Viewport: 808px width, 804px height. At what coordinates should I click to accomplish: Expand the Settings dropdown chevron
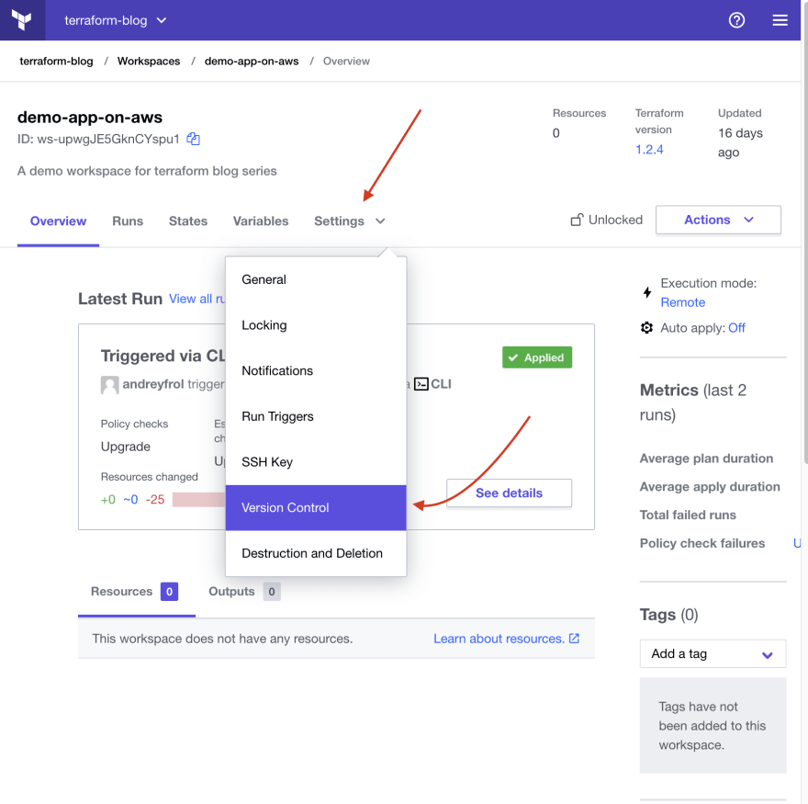click(380, 221)
